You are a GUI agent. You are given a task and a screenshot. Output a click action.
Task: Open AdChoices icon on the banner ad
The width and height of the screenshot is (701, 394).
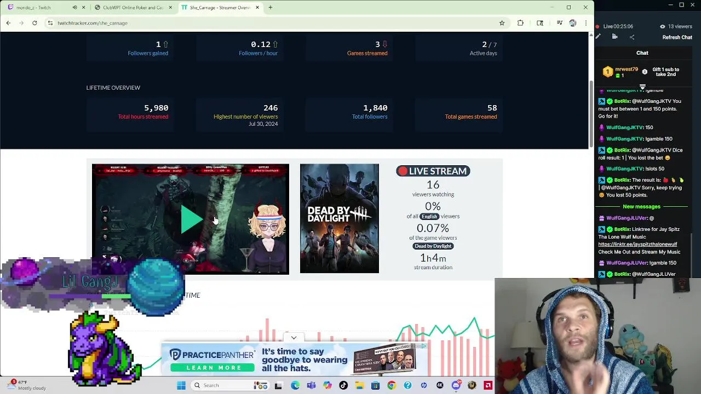(424, 346)
